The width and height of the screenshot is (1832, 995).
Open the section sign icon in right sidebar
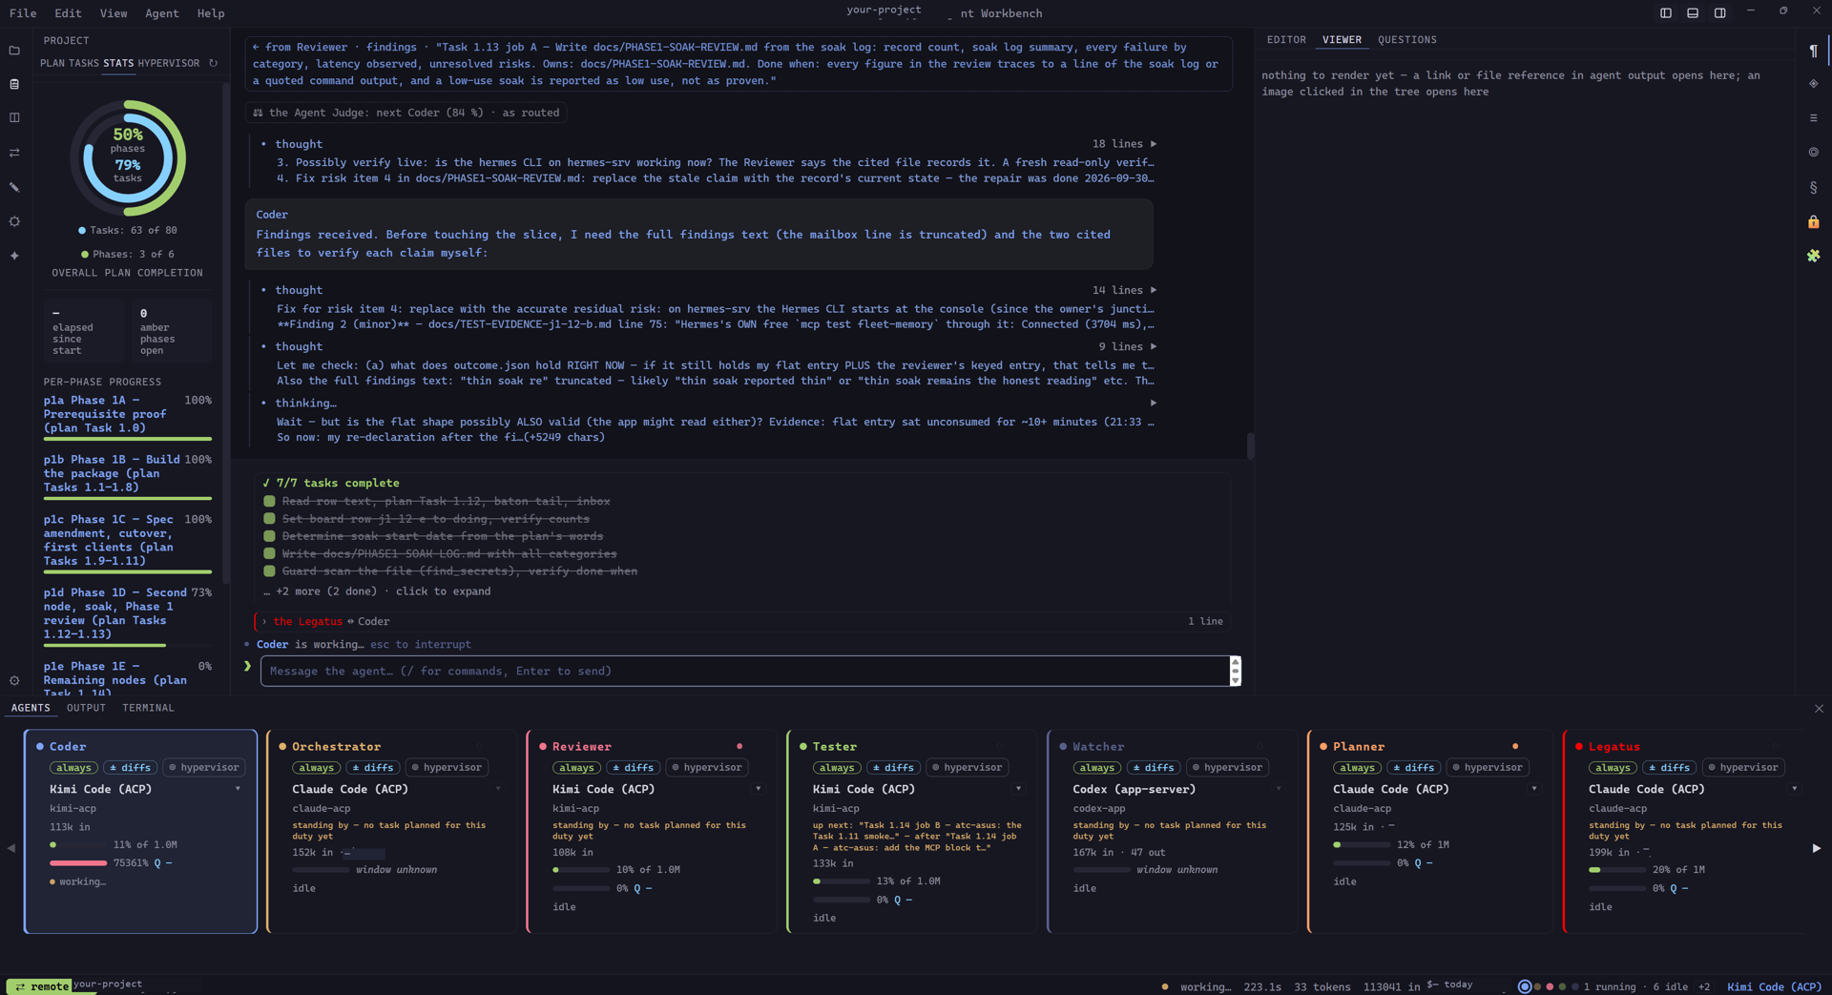(x=1813, y=188)
